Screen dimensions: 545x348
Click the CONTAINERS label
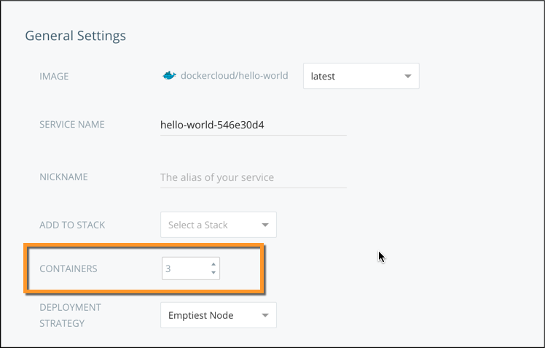pos(68,268)
